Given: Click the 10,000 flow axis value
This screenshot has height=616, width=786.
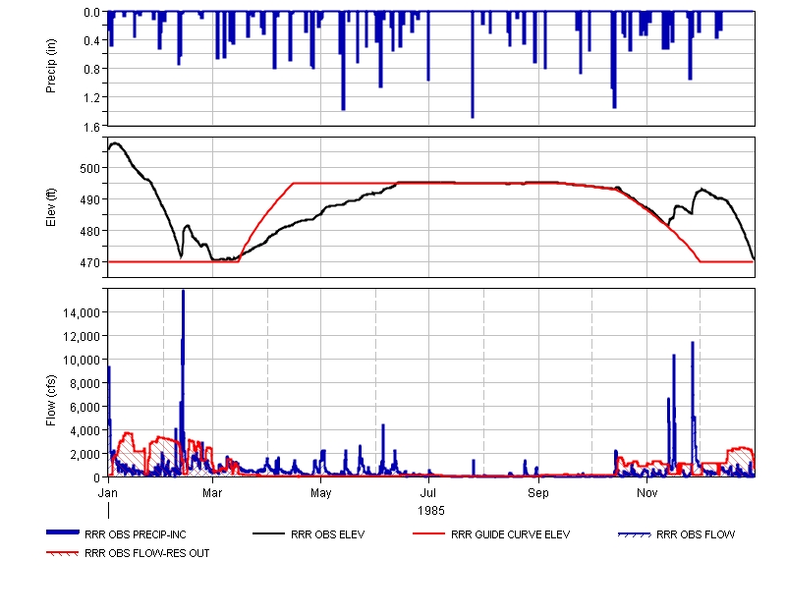Looking at the screenshot, I should pos(82,361).
